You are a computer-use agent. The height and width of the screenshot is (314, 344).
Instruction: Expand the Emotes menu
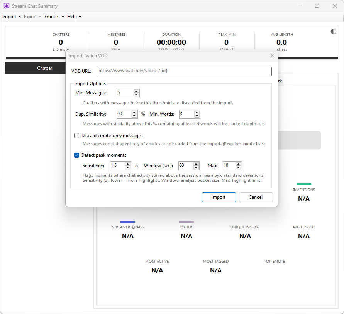(x=54, y=17)
